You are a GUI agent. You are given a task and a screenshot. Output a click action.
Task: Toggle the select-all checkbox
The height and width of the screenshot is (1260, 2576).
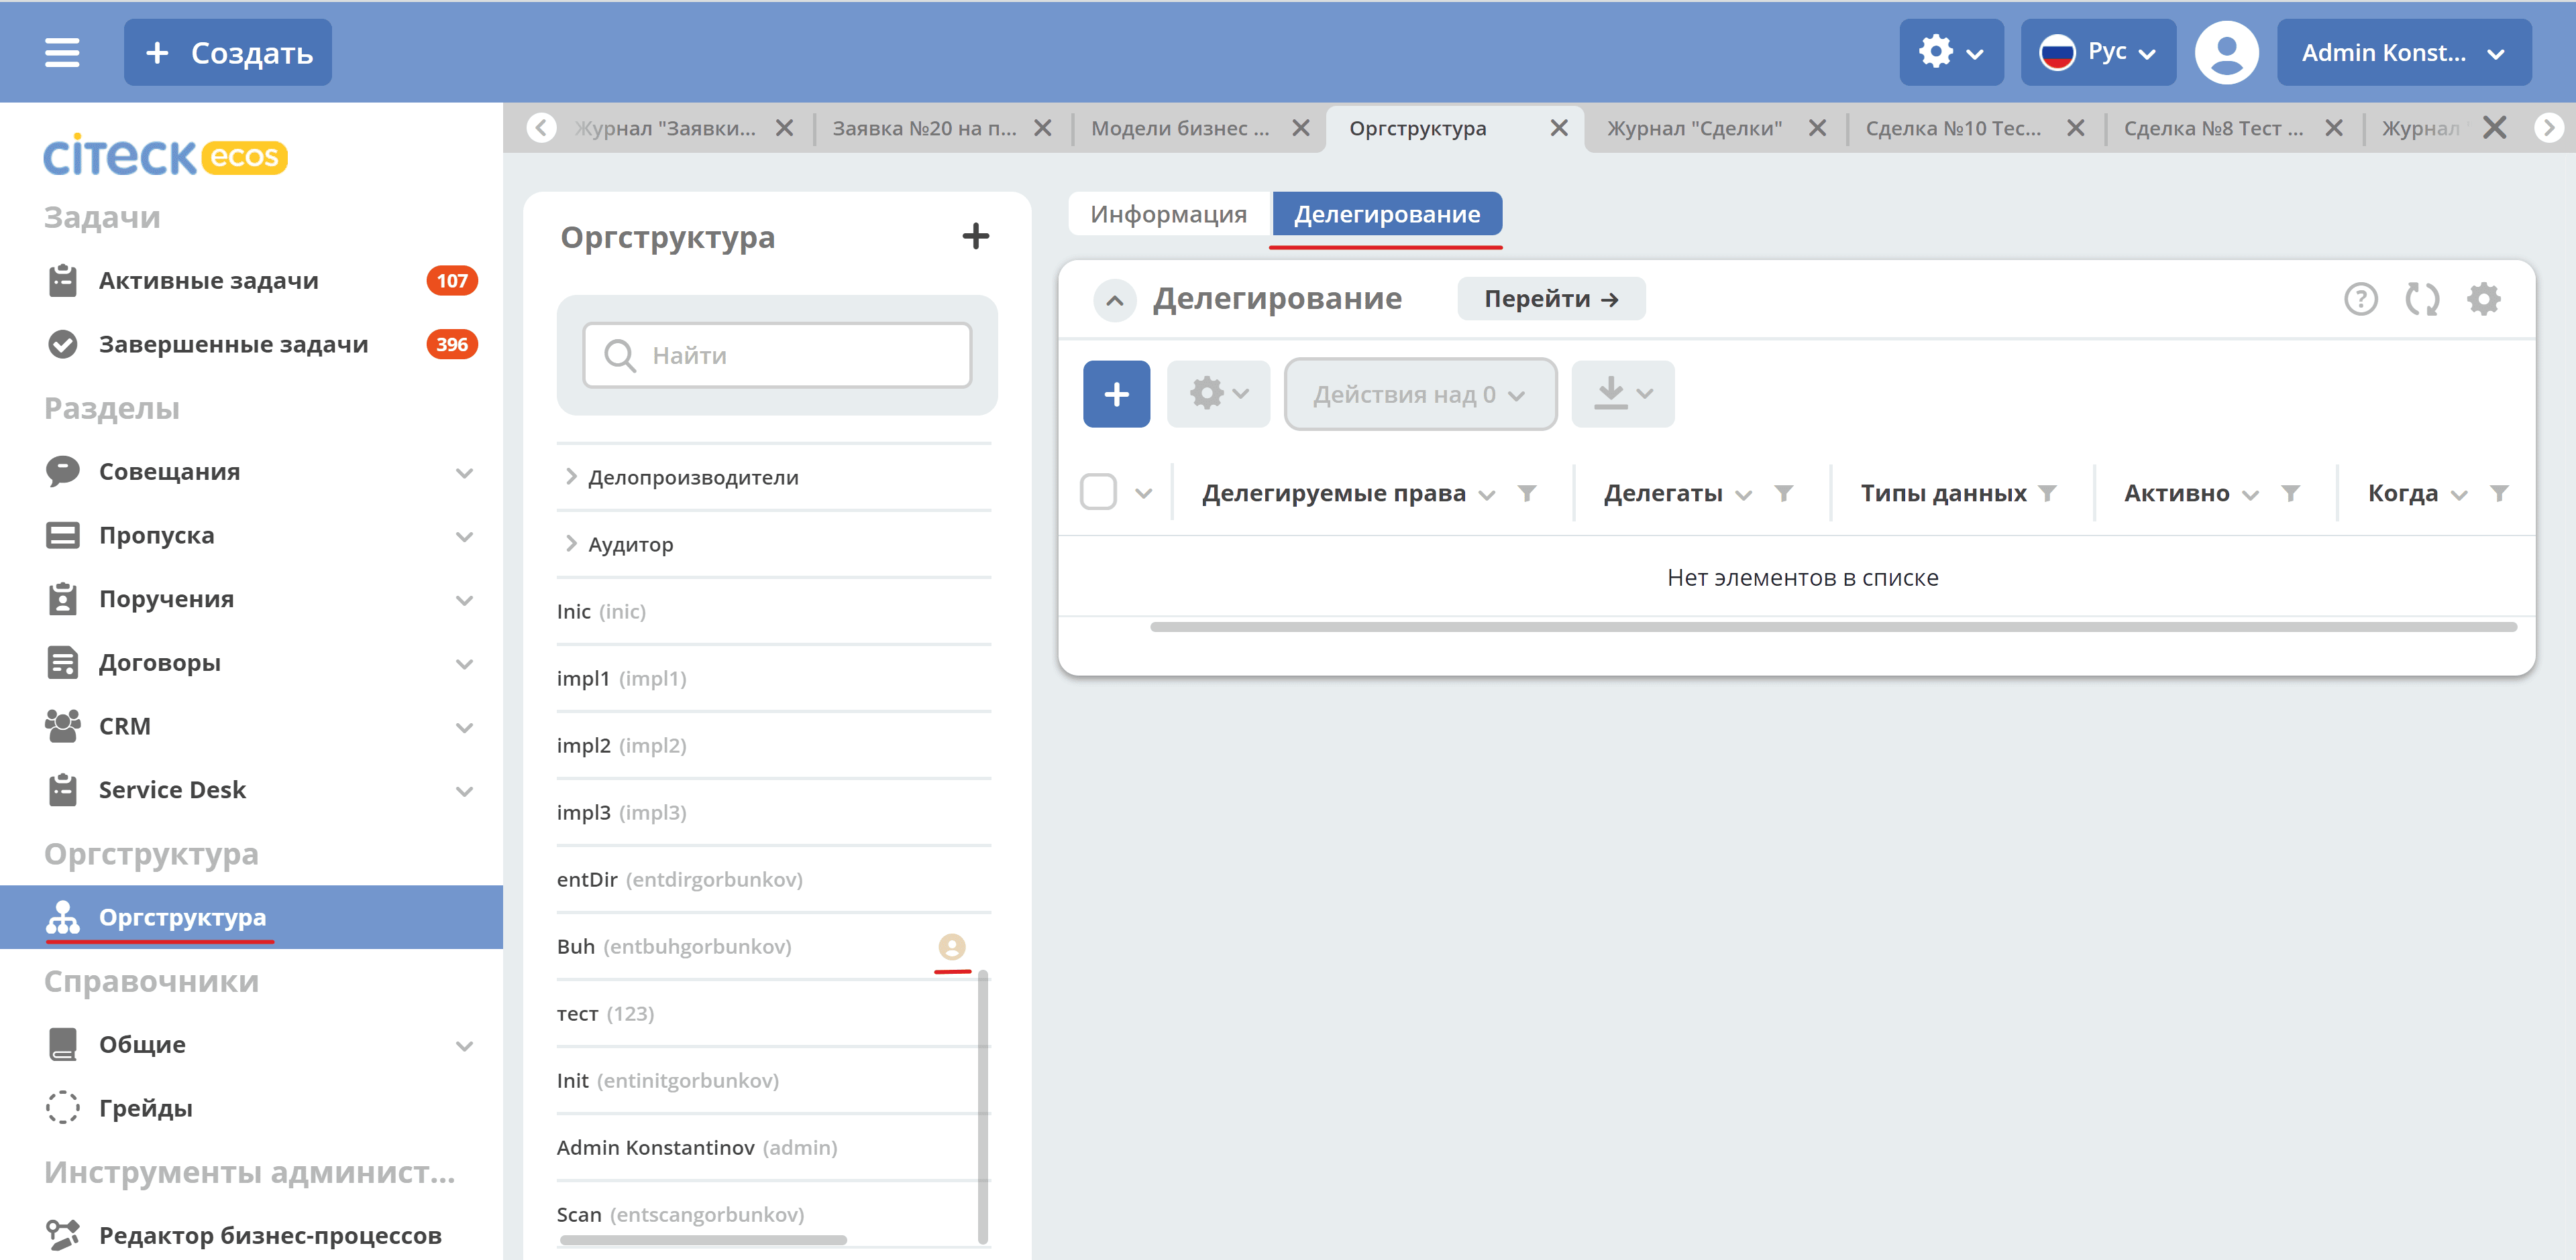pyautogui.click(x=1098, y=493)
